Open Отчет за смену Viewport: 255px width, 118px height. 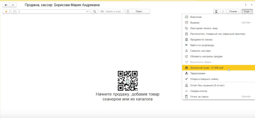[x=218, y=97]
